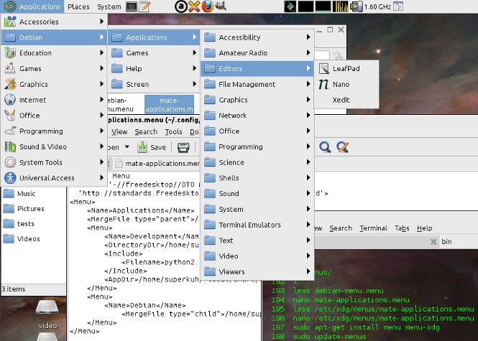478x341 pixels.
Task: Open the Internet submenu
Action: pos(54,100)
